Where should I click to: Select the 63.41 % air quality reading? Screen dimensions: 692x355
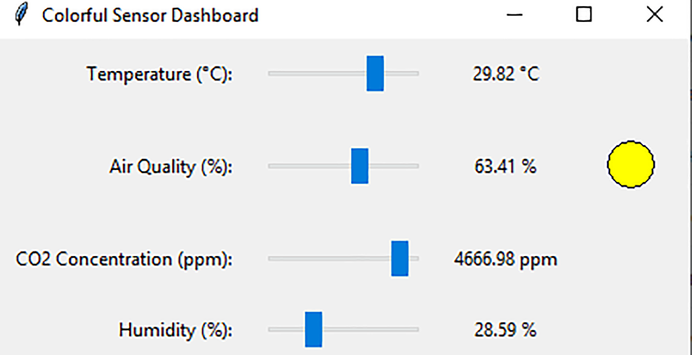pyautogui.click(x=505, y=167)
